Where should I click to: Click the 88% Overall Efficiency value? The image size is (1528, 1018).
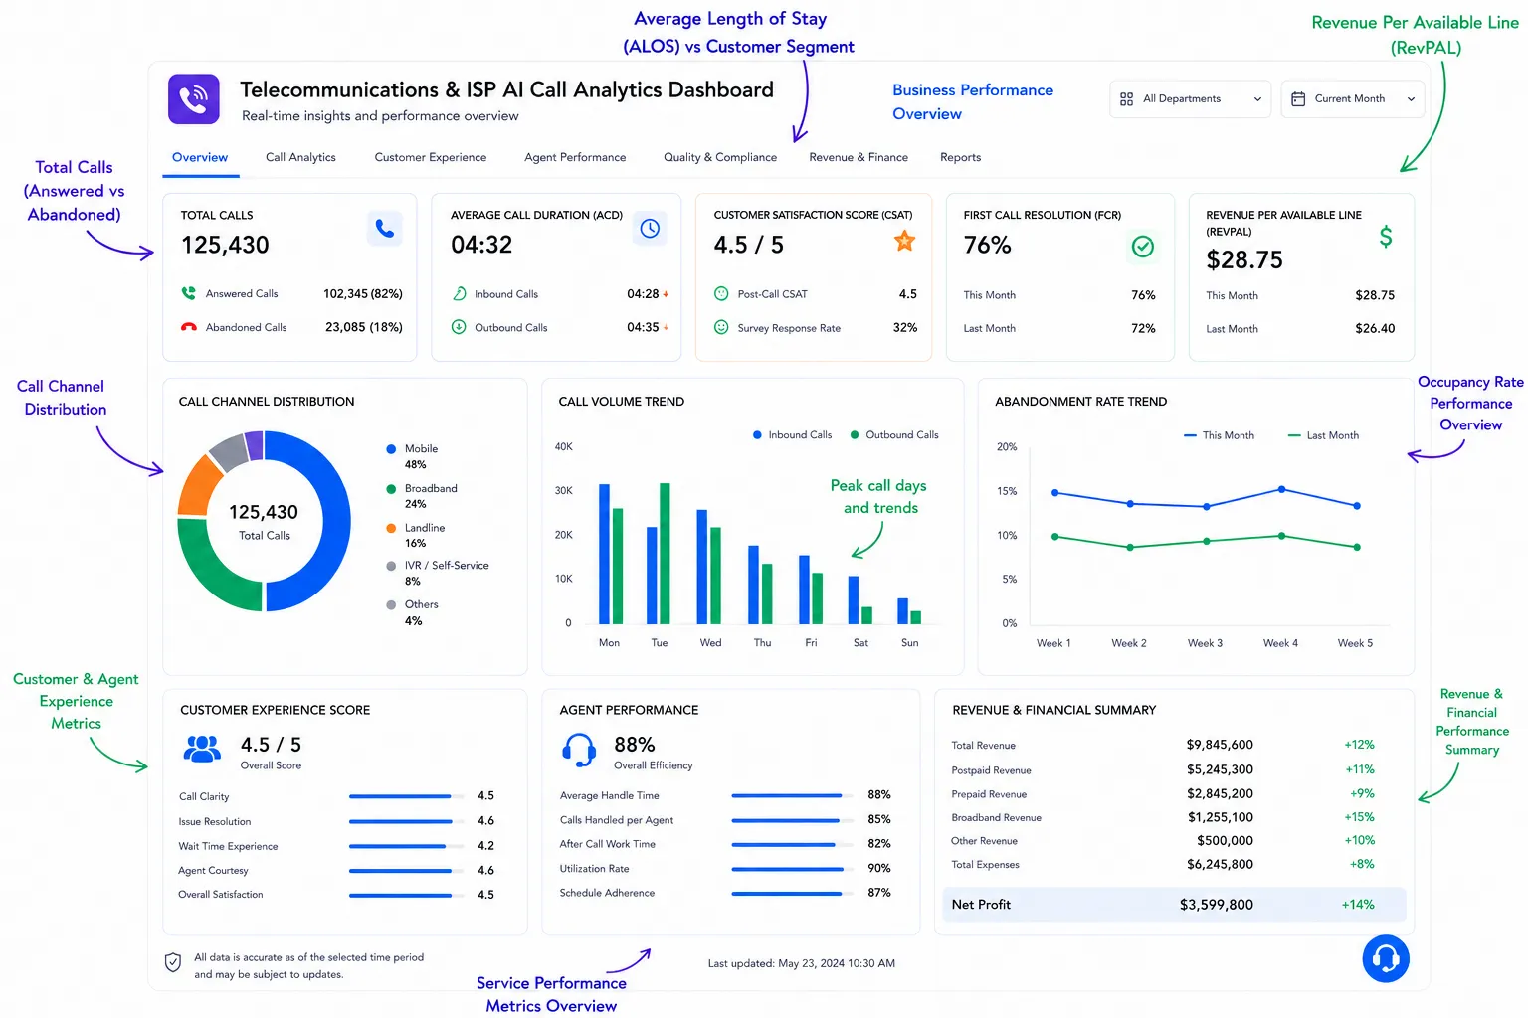coord(634,745)
